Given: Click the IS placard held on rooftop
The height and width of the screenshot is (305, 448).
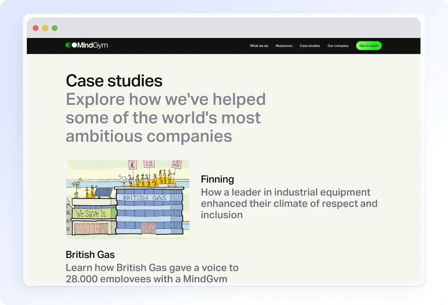Looking at the screenshot, I should (149, 164).
